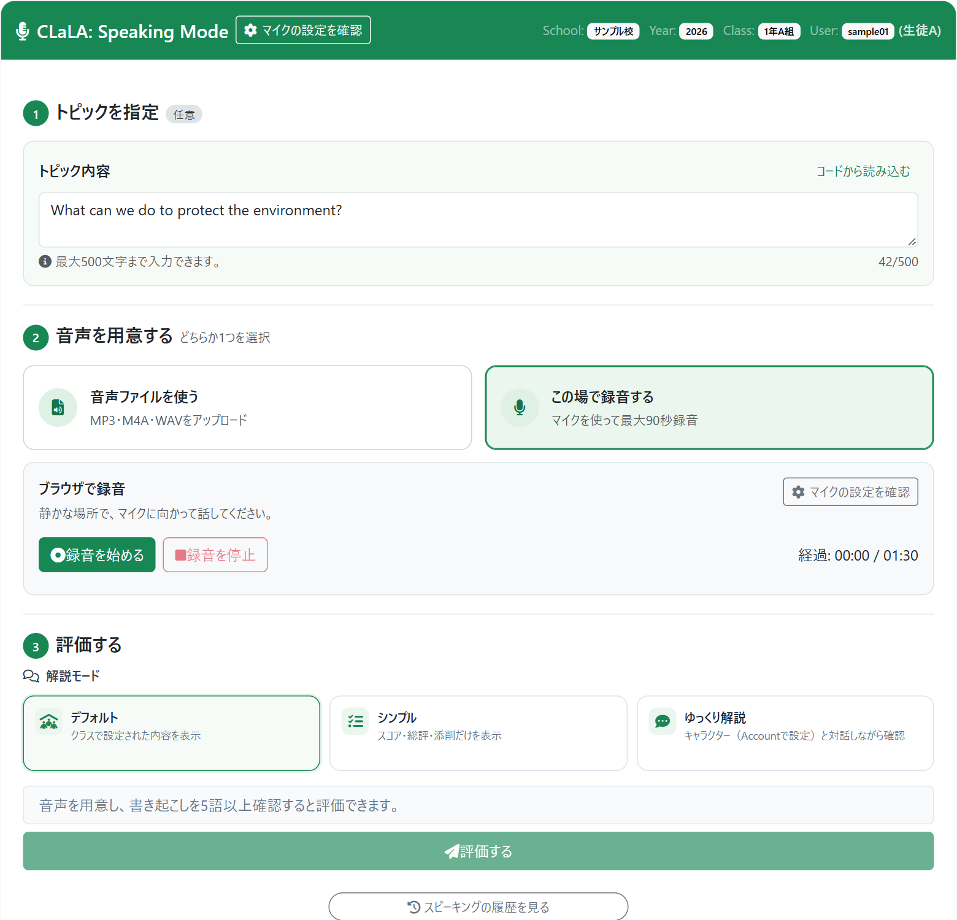Select the 音声ファイルを使う option card
Viewport: 957px width, 920px height.
pos(247,408)
